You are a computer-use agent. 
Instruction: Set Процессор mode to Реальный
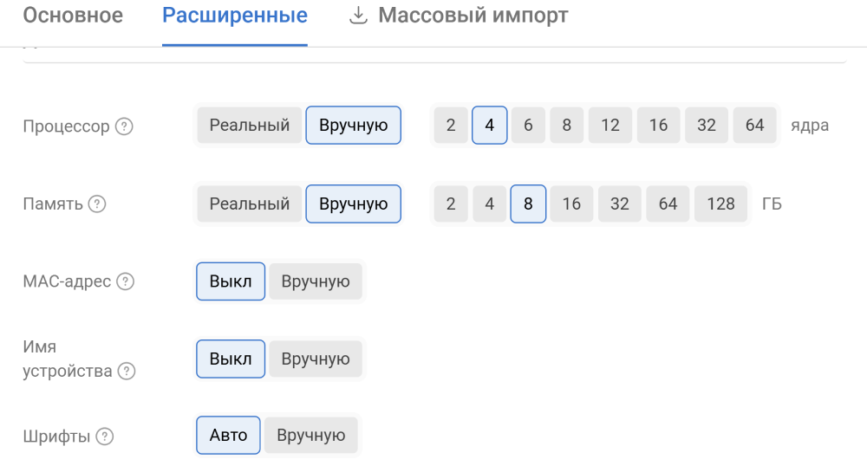point(250,126)
